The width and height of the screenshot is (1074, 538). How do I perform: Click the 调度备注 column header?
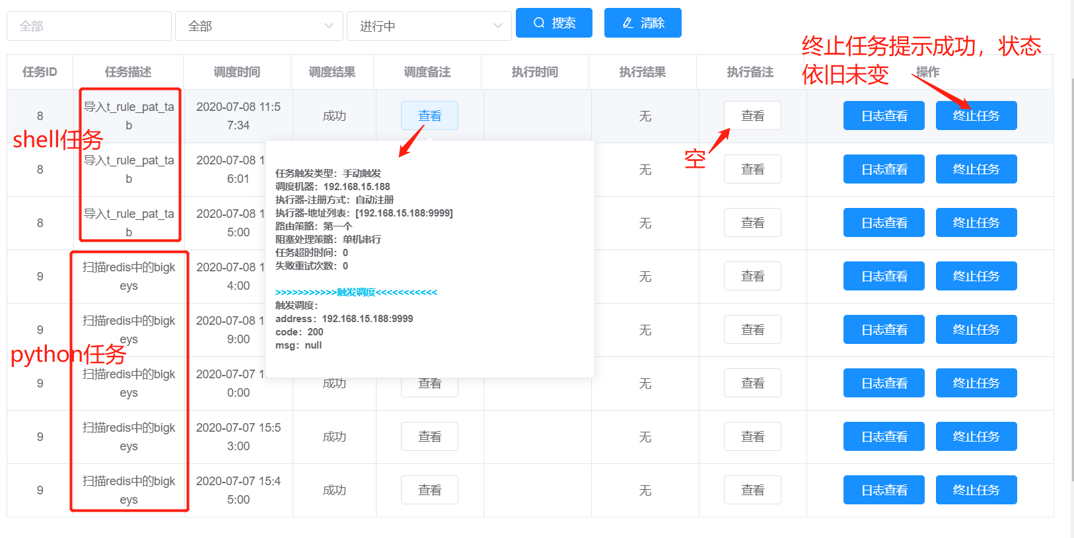coord(427,72)
